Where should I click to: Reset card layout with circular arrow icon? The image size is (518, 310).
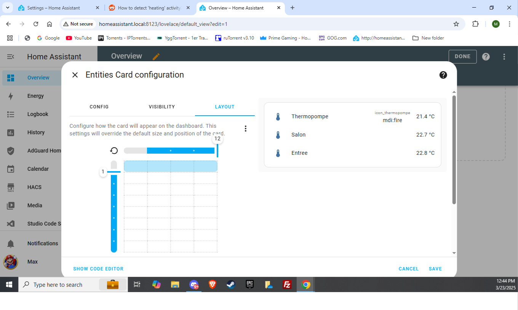pyautogui.click(x=114, y=151)
